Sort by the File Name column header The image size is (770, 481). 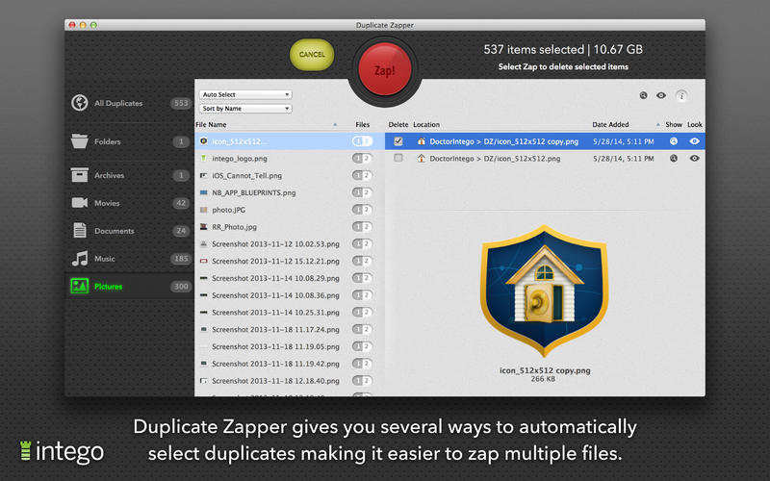point(211,125)
